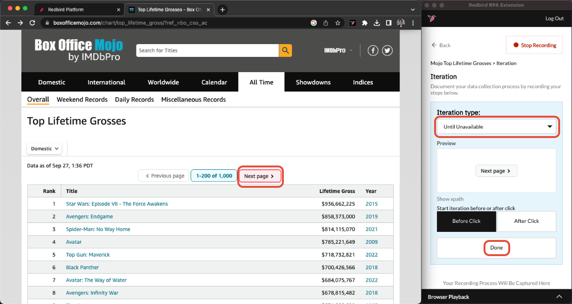This screenshot has width=572, height=304.
Task: Click the Next page preview button in extension
Action: (x=496, y=171)
